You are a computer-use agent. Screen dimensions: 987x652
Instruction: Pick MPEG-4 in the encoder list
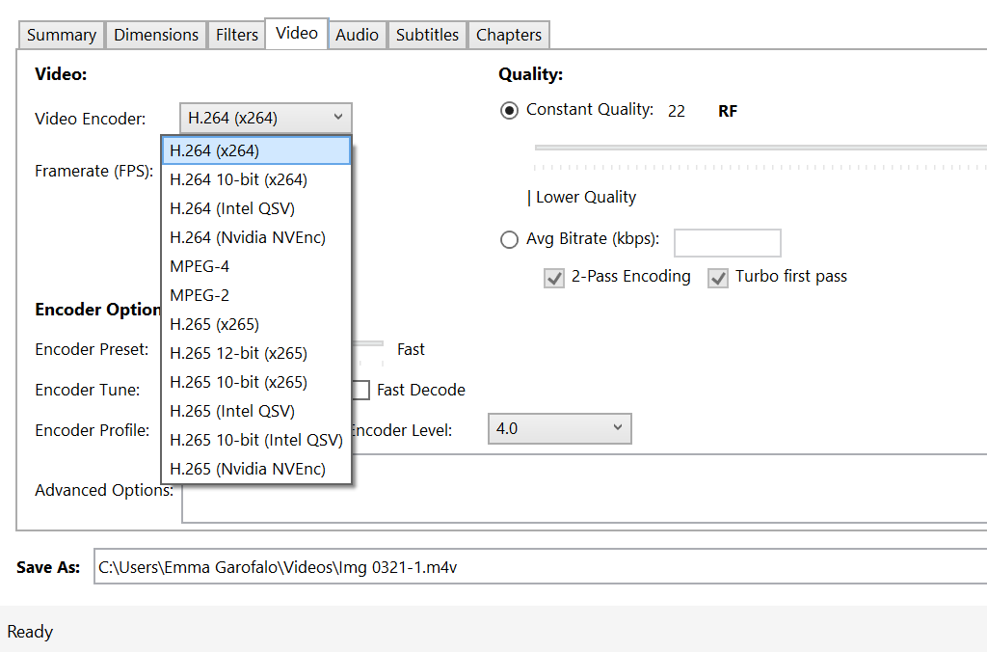[200, 266]
